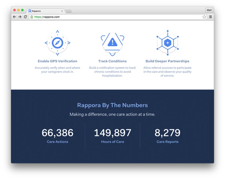
Task: Click the green padlock security icon
Action: [32, 17]
